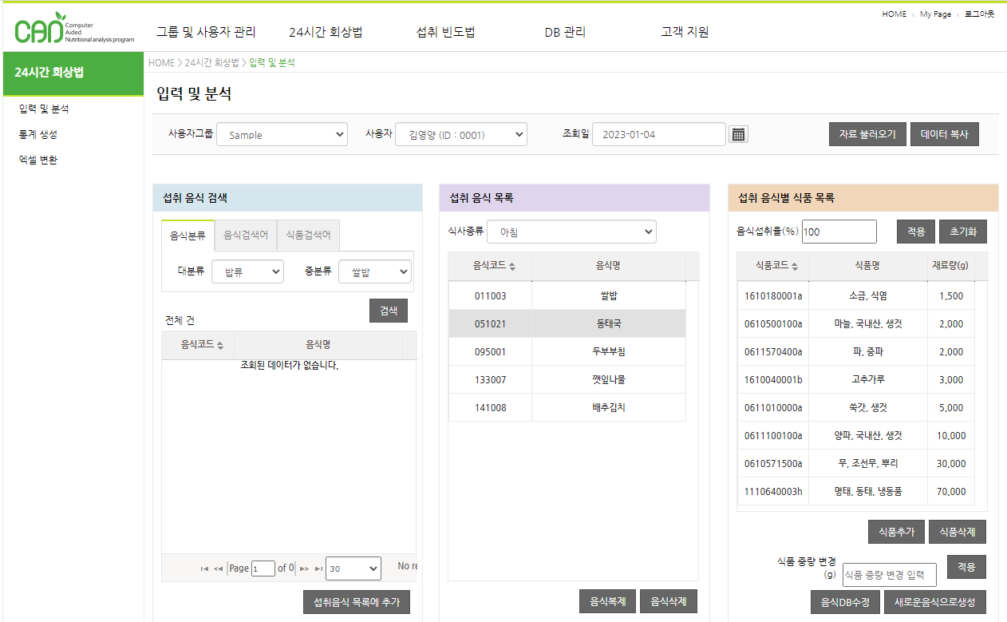Image resolution: width=1007 pixels, height=622 pixels.
Task: Switch to the 음식검색어 tab
Action: 246,236
